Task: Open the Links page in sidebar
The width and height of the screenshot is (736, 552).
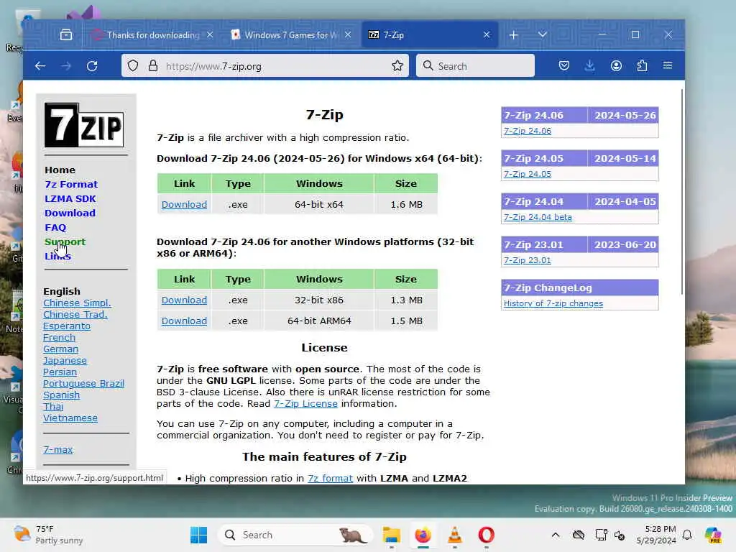Action: click(x=57, y=257)
